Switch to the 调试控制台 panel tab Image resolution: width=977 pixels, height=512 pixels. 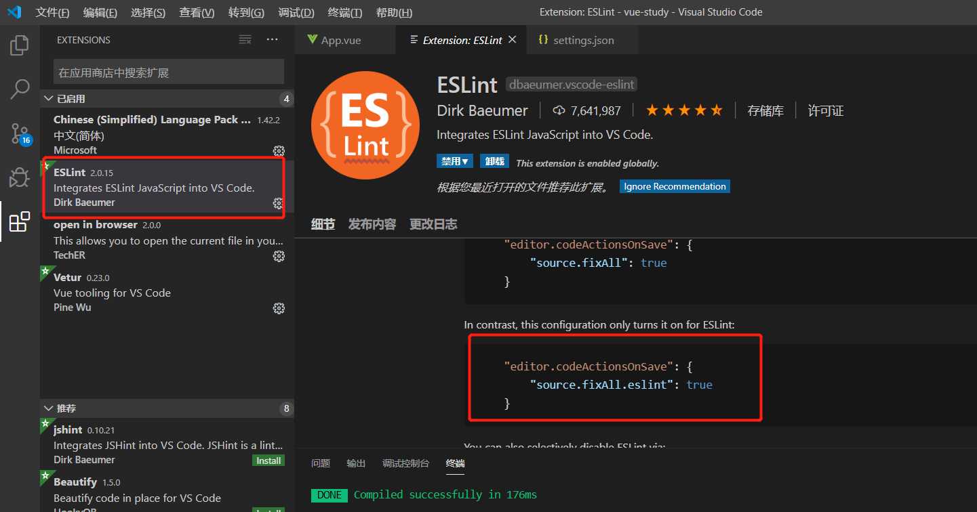point(405,463)
